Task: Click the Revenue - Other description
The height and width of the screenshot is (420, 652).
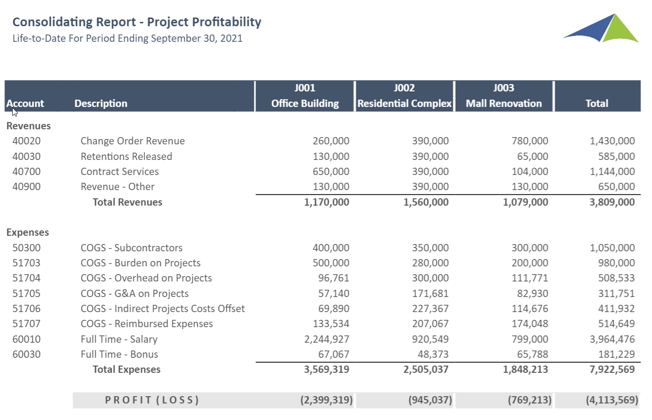Action: (118, 187)
